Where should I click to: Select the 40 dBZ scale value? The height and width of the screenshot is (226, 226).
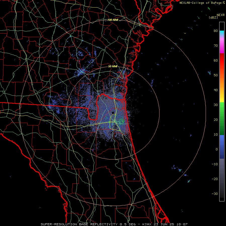point(216,90)
